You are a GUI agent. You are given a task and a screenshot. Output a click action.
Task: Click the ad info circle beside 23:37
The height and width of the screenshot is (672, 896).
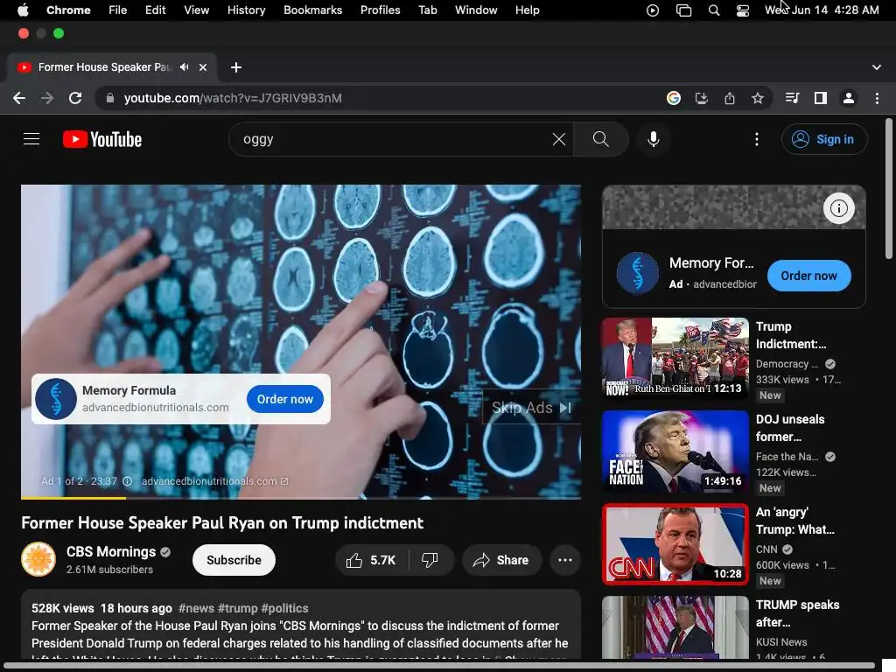128,481
